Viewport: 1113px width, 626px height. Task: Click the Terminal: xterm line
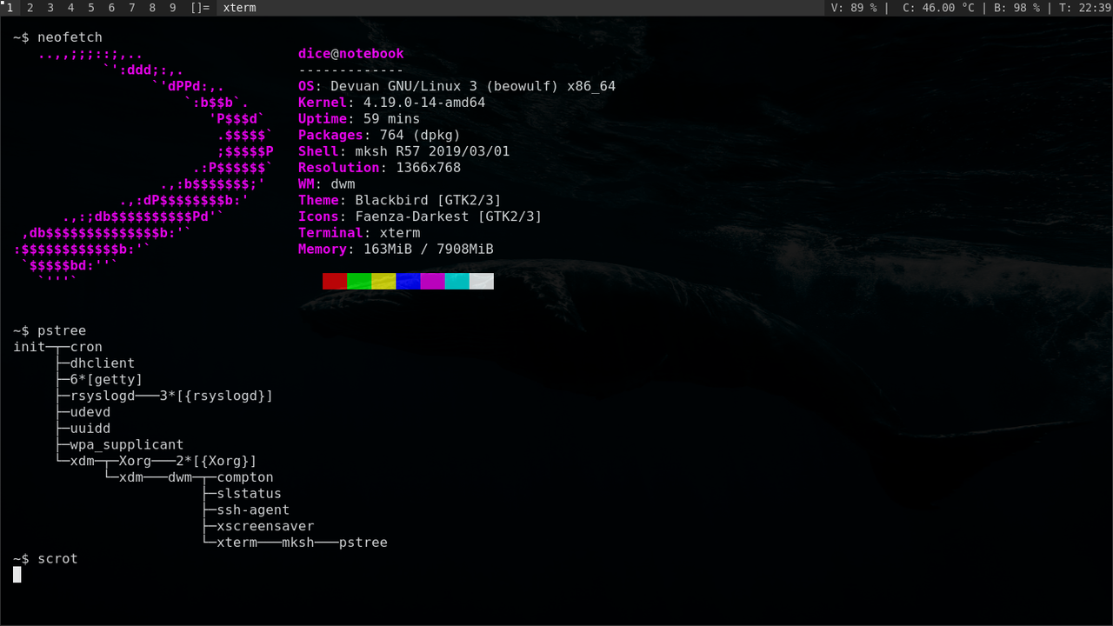tap(359, 233)
